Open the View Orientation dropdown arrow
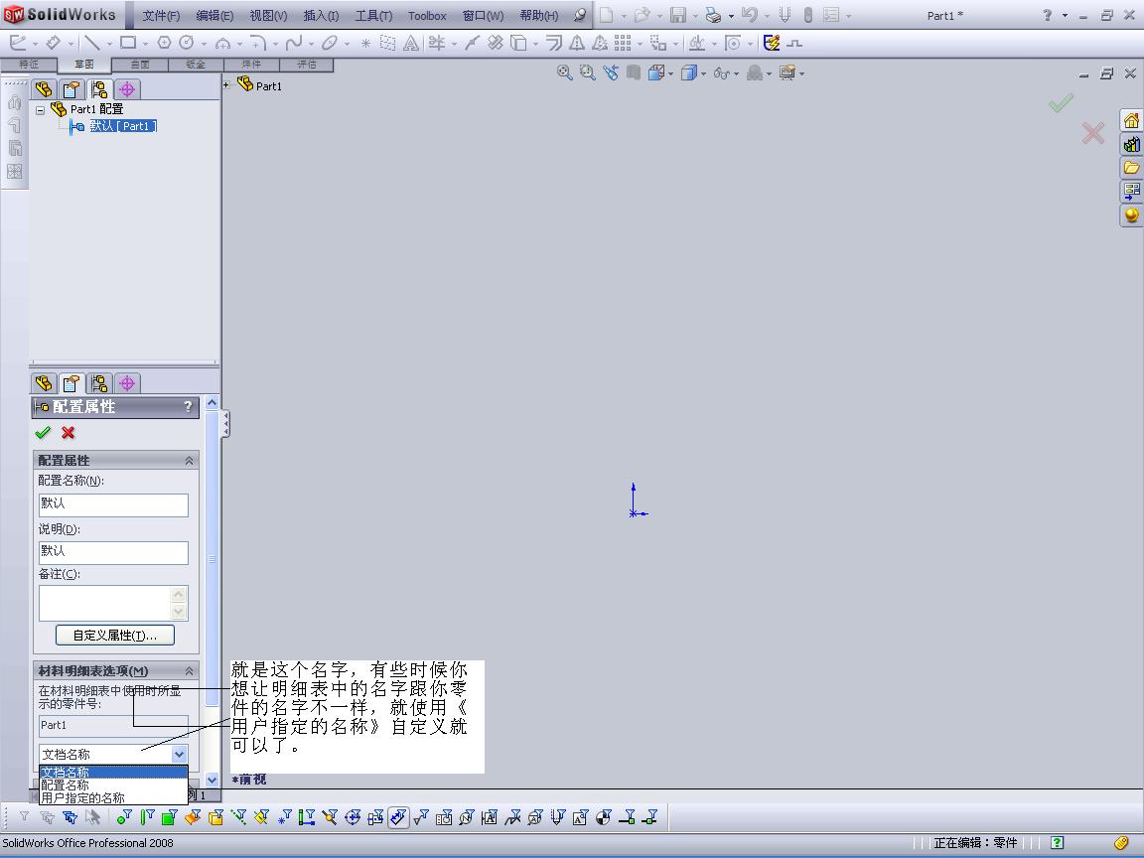This screenshot has height=858, width=1144. click(670, 72)
